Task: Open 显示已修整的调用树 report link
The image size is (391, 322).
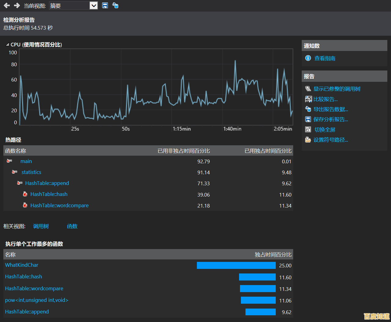Action: (x=337, y=89)
